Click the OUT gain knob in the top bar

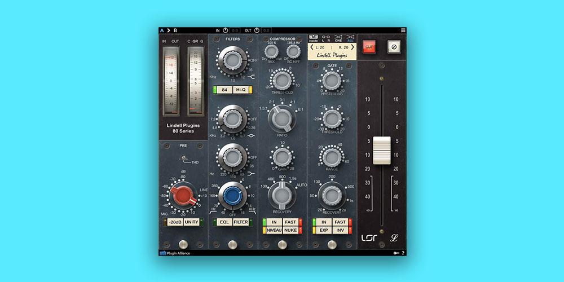[x=257, y=30]
